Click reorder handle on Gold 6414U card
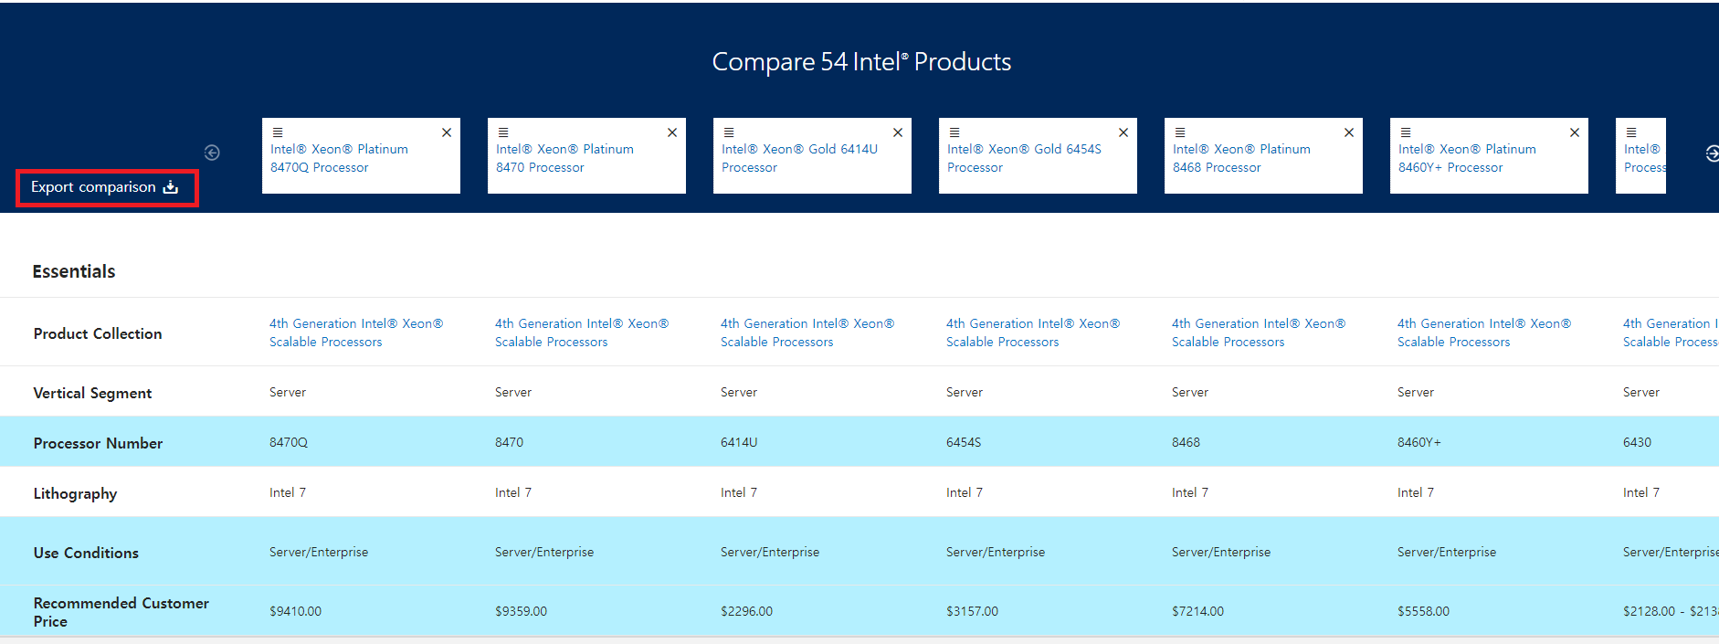 (x=729, y=132)
